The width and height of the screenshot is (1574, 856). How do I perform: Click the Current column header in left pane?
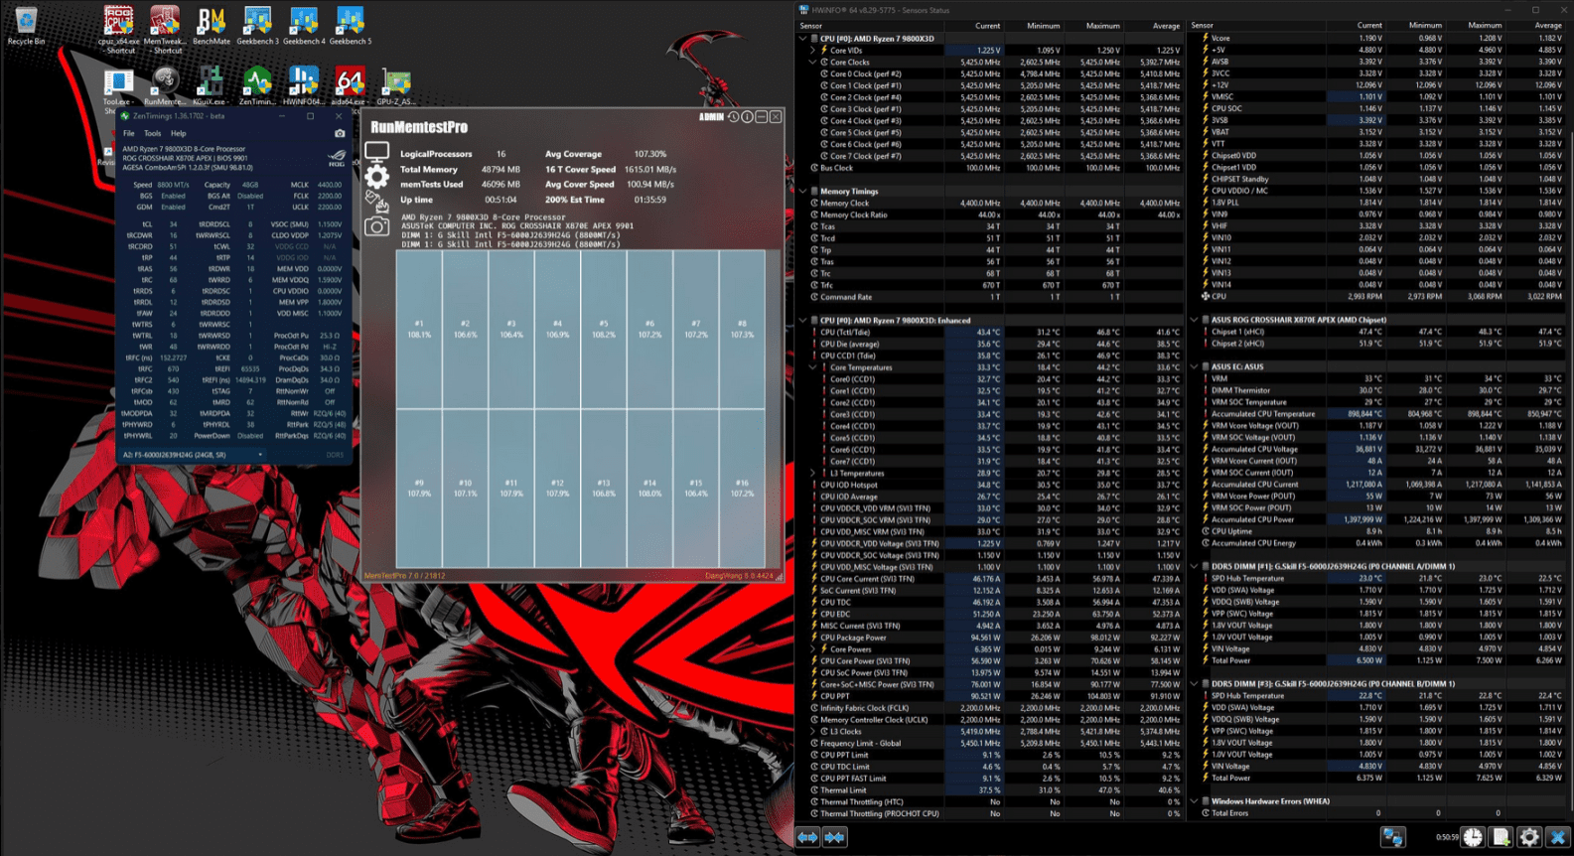(987, 26)
